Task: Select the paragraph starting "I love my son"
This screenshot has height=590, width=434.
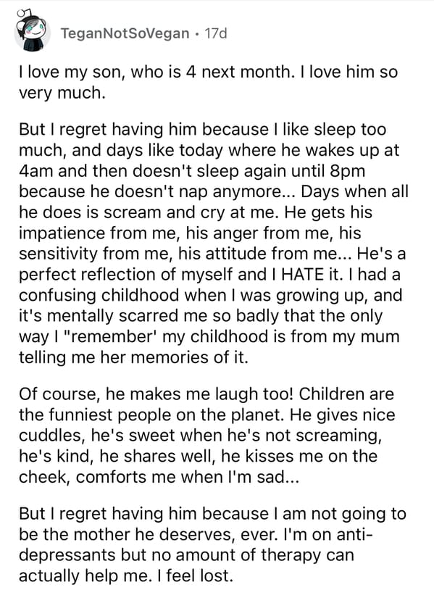Action: 209,82
